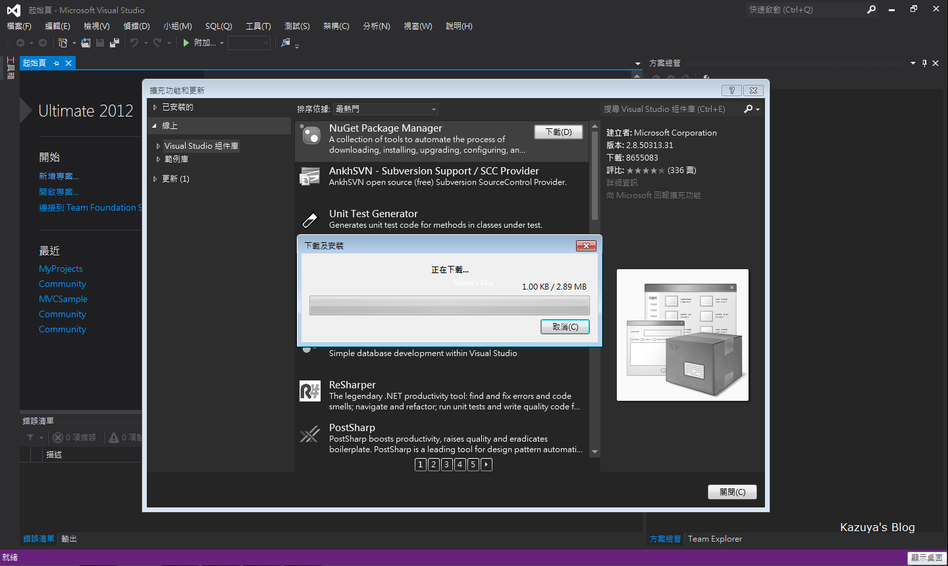This screenshot has height=566, width=948.
Task: Open the 檢視(V) menu
Action: pos(97,26)
